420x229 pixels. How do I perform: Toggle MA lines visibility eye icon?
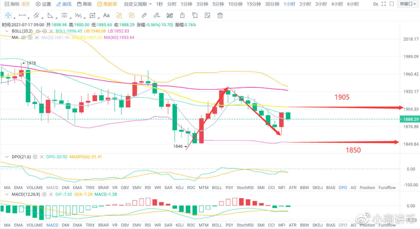pyautogui.click(x=23, y=37)
